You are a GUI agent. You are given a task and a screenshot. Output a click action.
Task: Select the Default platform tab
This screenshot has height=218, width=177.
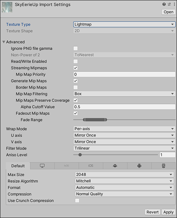coord(18,166)
